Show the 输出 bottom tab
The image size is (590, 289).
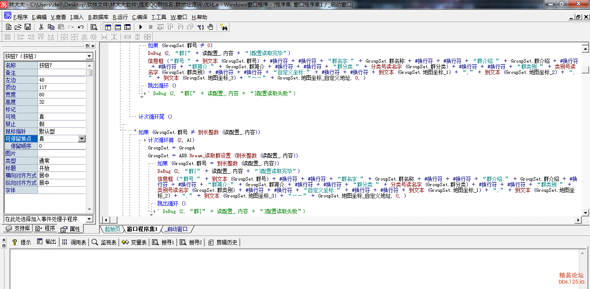pyautogui.click(x=46, y=242)
